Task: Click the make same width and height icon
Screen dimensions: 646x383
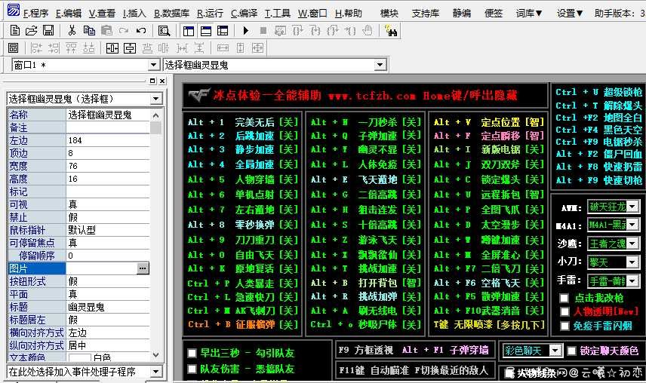Action: coord(257,48)
